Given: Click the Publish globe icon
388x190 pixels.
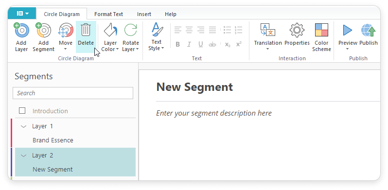Looking at the screenshot, I should click(x=368, y=30).
